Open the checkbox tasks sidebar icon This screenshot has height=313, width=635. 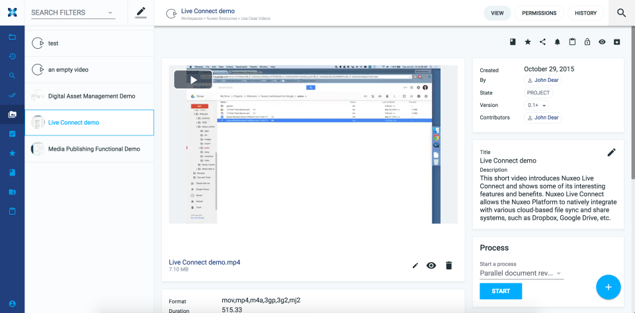pos(12,134)
